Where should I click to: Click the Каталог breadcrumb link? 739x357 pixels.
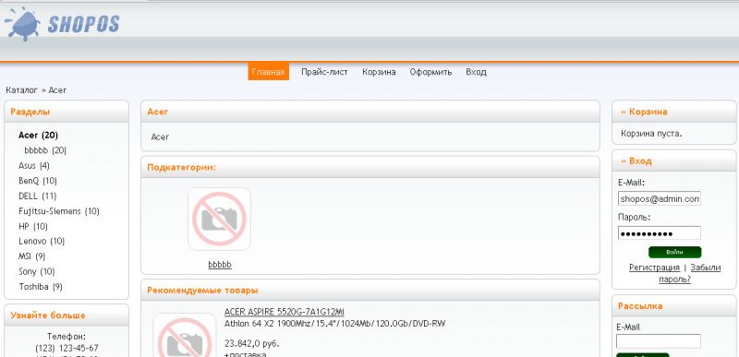(21, 89)
